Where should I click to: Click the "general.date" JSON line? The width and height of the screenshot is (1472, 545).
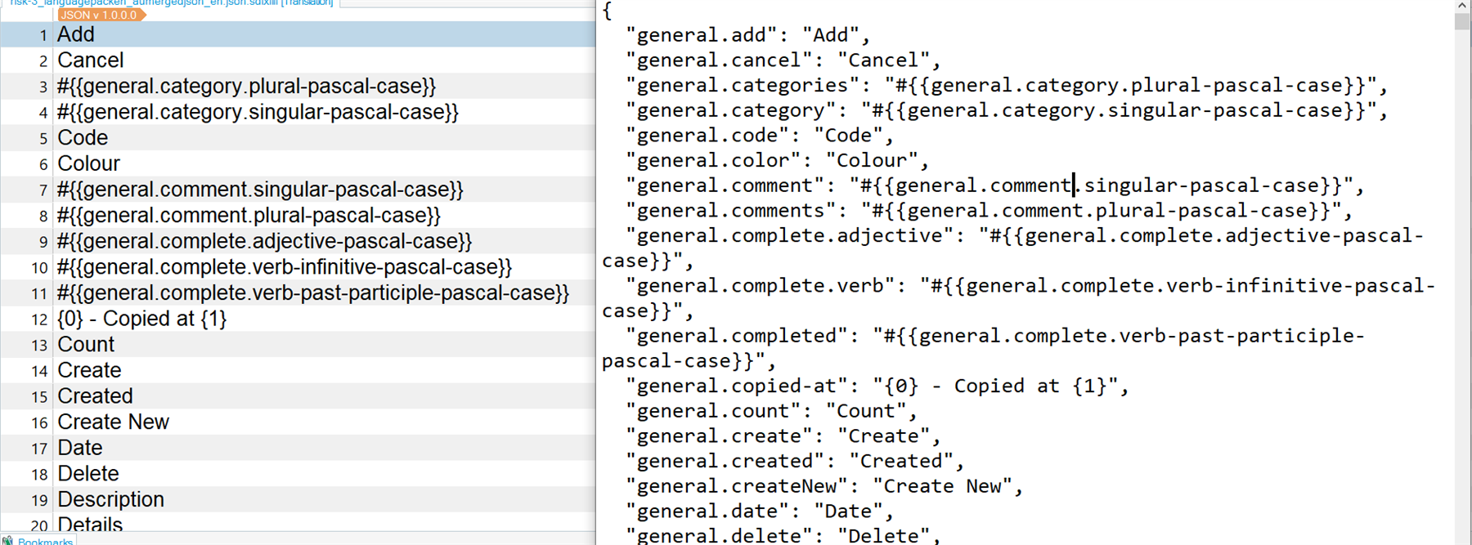(759, 511)
